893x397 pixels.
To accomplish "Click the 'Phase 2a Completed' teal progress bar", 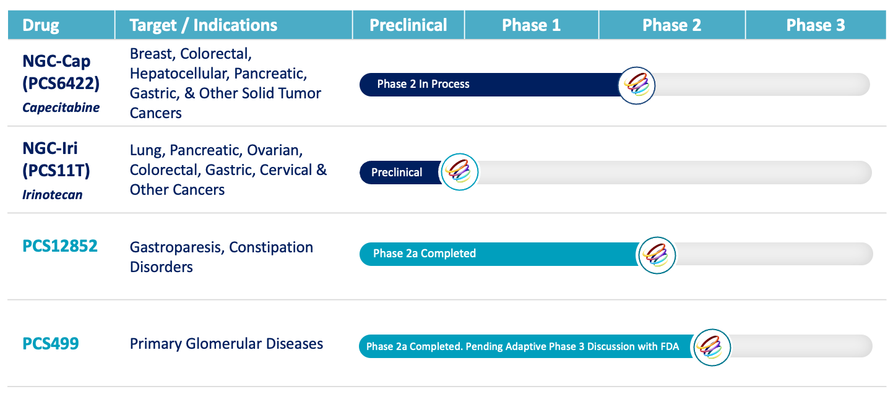I will (425, 254).
